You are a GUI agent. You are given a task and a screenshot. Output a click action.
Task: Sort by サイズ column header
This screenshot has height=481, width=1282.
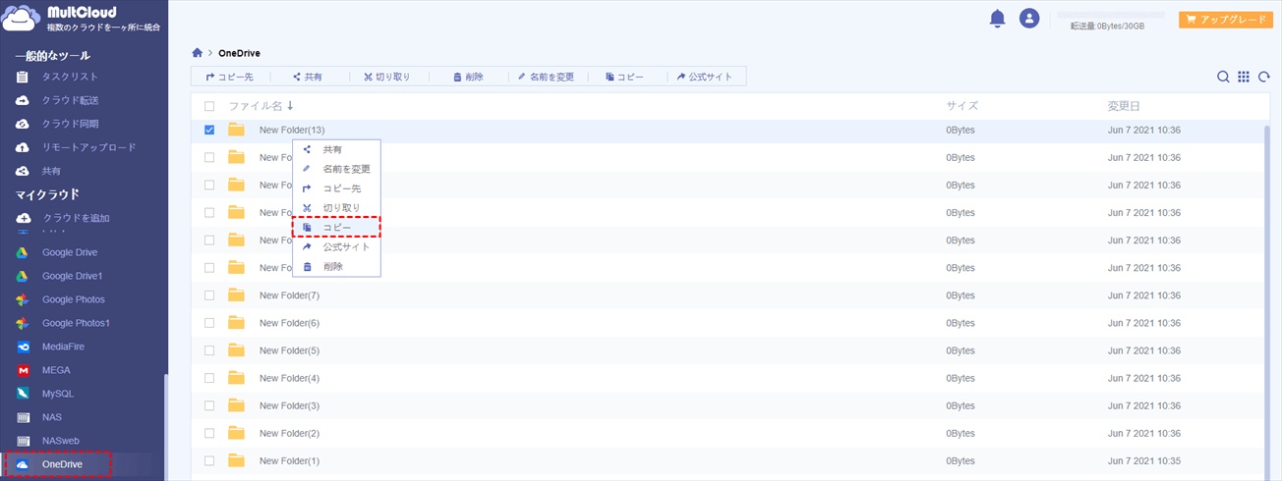click(961, 106)
